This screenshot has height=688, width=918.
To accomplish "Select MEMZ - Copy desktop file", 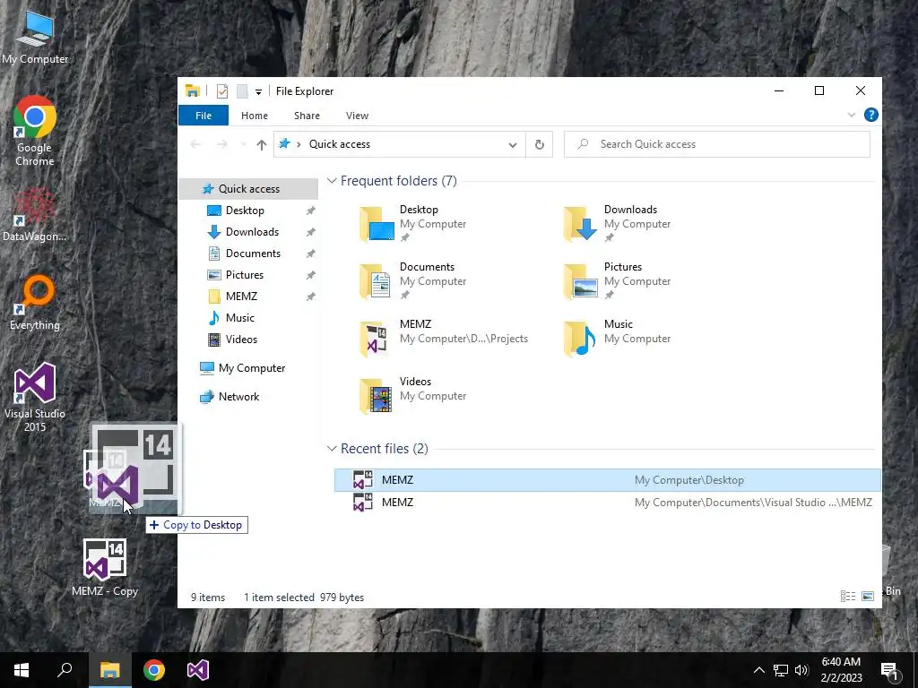I will pos(105,567).
